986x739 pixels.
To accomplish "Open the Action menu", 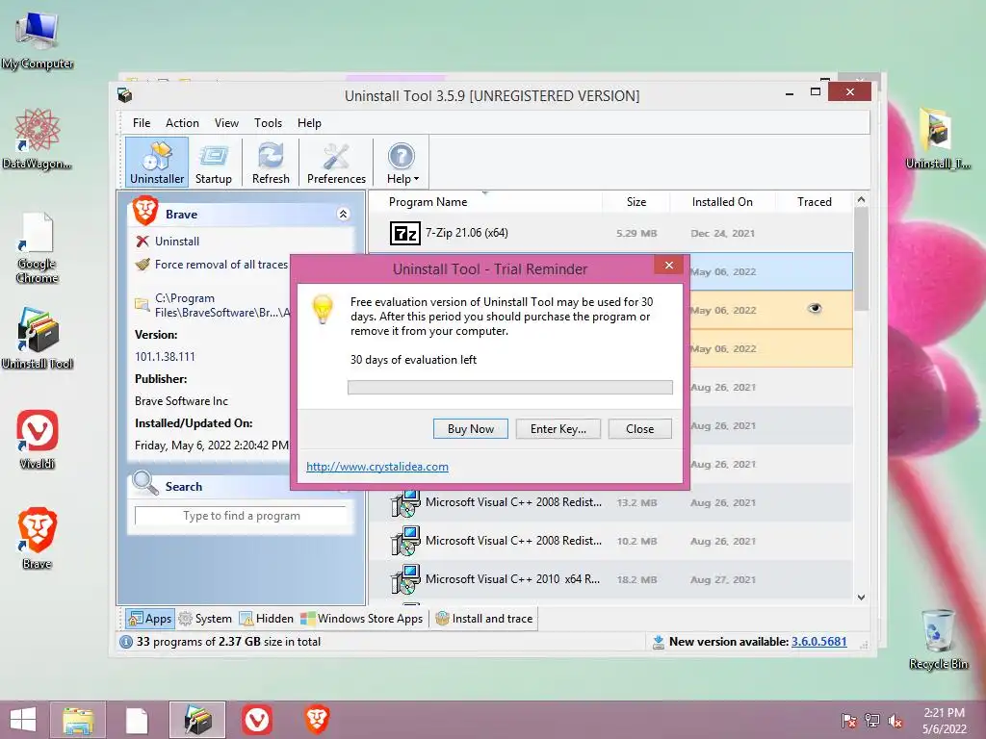I will tap(182, 123).
